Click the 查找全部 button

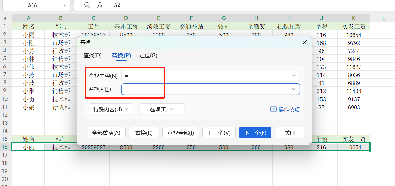coord(181,133)
